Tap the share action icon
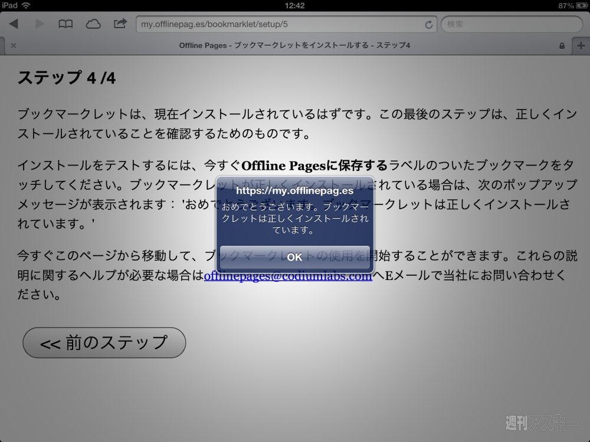 click(120, 24)
